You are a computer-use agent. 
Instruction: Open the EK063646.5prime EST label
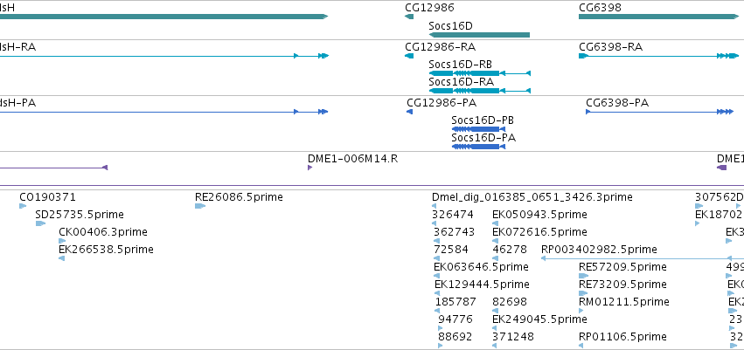pos(481,267)
